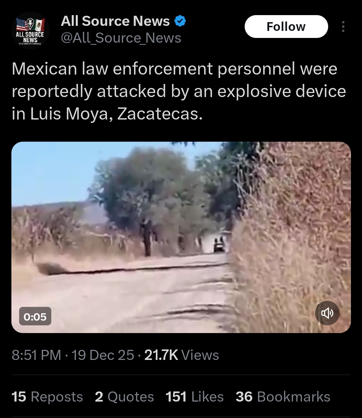The image size is (362, 418).
Task: Toggle video sound with speaker icon
Action: point(327,313)
